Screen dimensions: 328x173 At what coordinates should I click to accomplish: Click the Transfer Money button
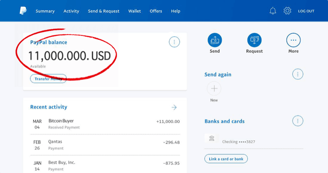(48, 79)
